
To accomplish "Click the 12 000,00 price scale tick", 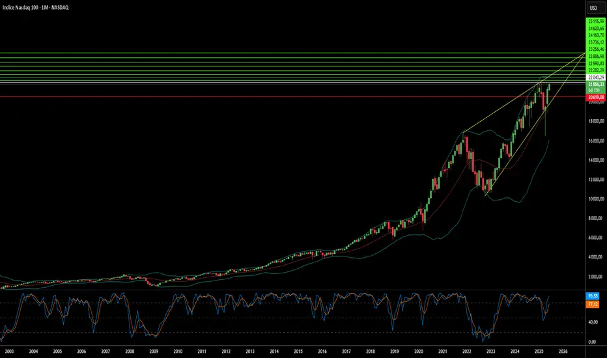I will tap(596, 180).
